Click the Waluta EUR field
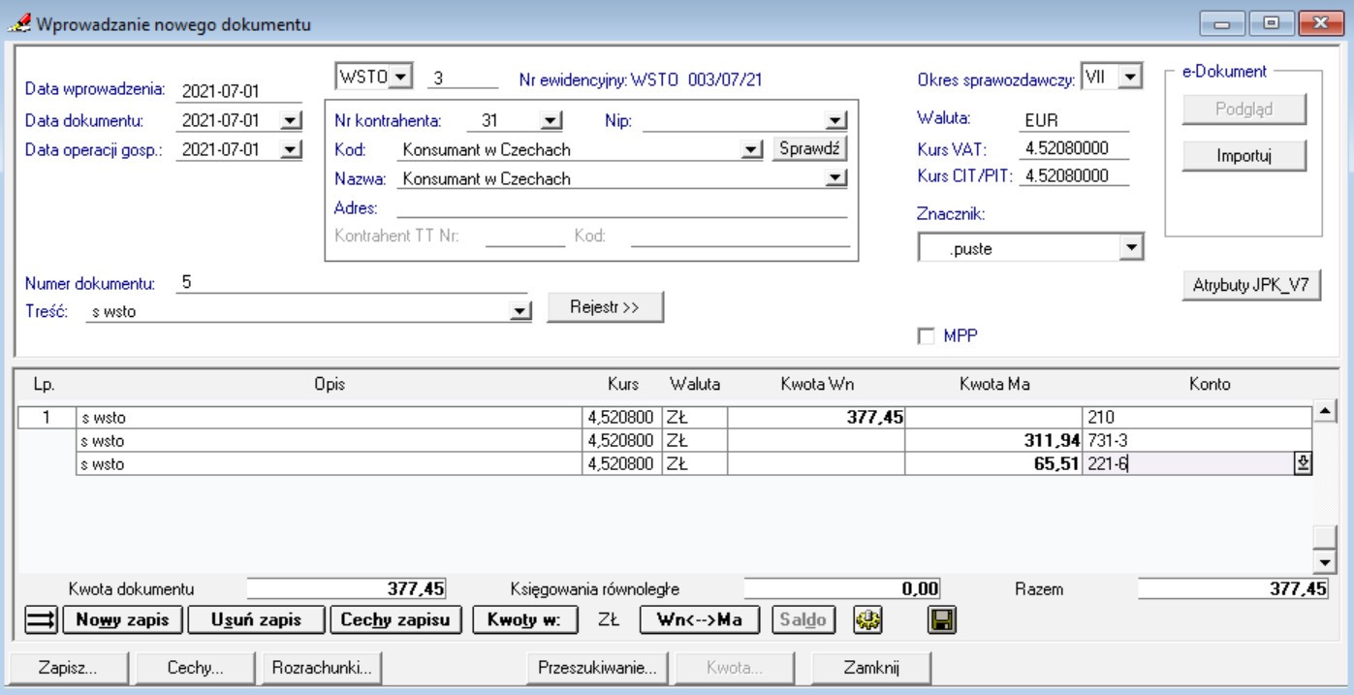This screenshot has width=1354, height=695. [x=1074, y=121]
